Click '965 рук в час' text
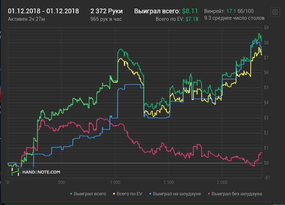Image resolution: width=285 pixels, height=205 pixels. [x=106, y=19]
